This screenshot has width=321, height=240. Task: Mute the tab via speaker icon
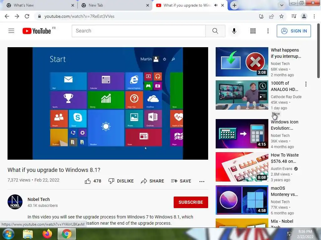pyautogui.click(x=216, y=5)
